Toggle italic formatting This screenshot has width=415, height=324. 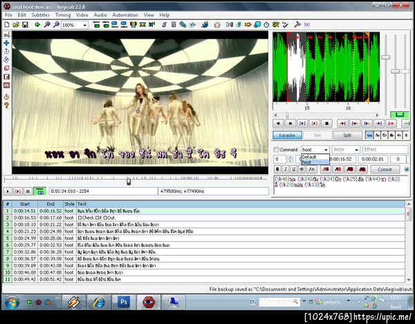pos(286,169)
